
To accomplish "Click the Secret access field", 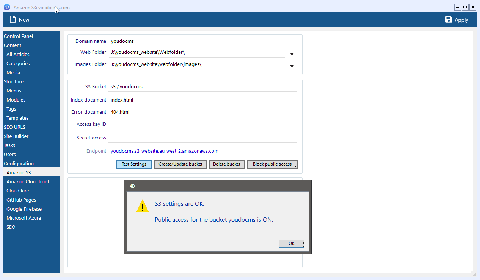I will pyautogui.click(x=203, y=138).
